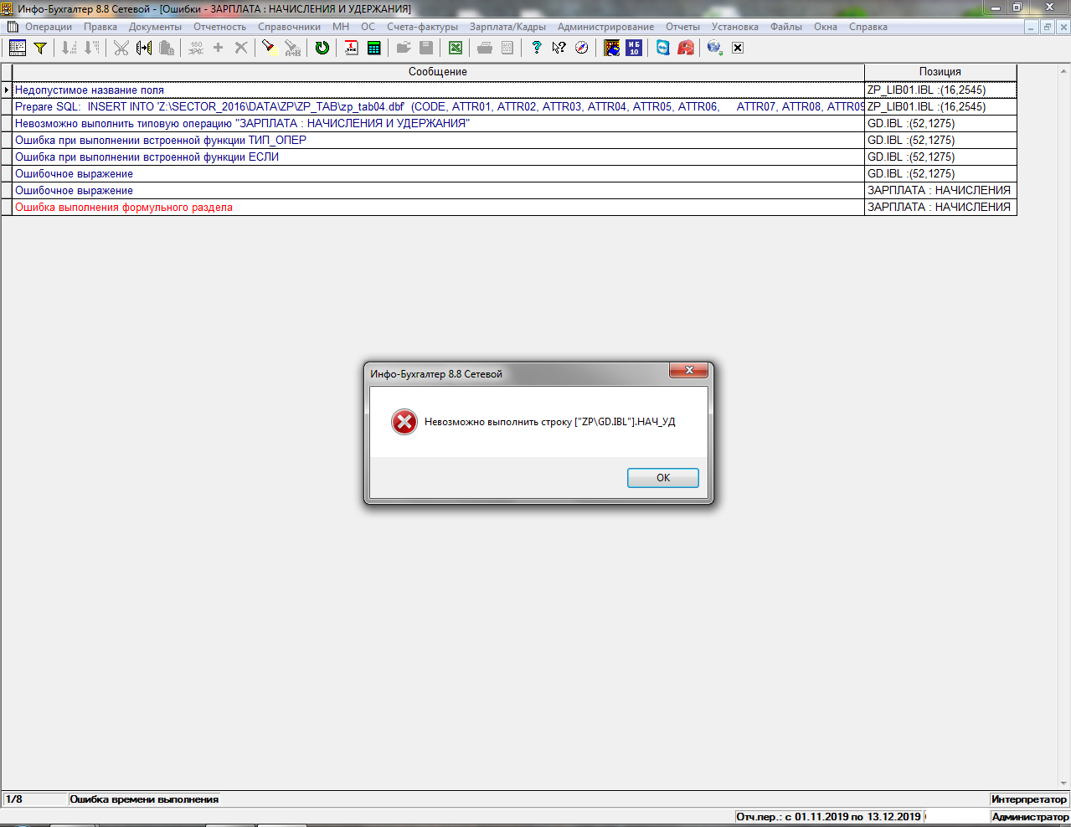Click the printer icon
Screen dimensions: 1071x827
coord(485,48)
